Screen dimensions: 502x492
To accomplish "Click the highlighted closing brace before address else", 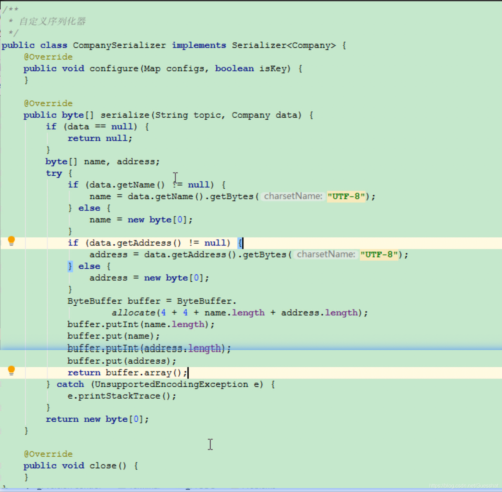I will [70, 266].
